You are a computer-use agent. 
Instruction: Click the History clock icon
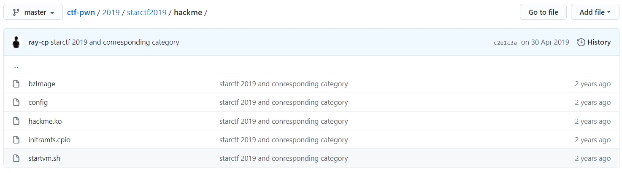click(581, 42)
